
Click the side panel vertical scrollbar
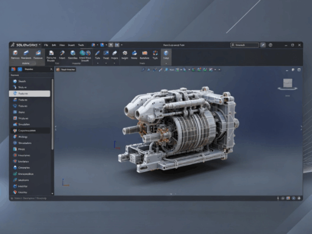pyautogui.click(x=52, y=114)
